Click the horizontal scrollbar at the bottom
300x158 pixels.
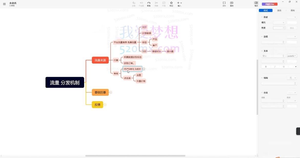(135, 156)
